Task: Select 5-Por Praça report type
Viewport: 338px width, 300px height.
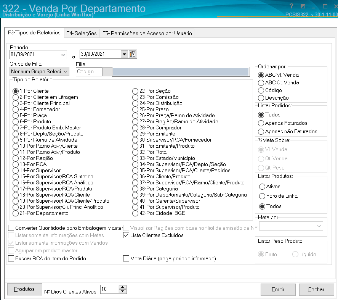Action: pyautogui.click(x=16, y=116)
